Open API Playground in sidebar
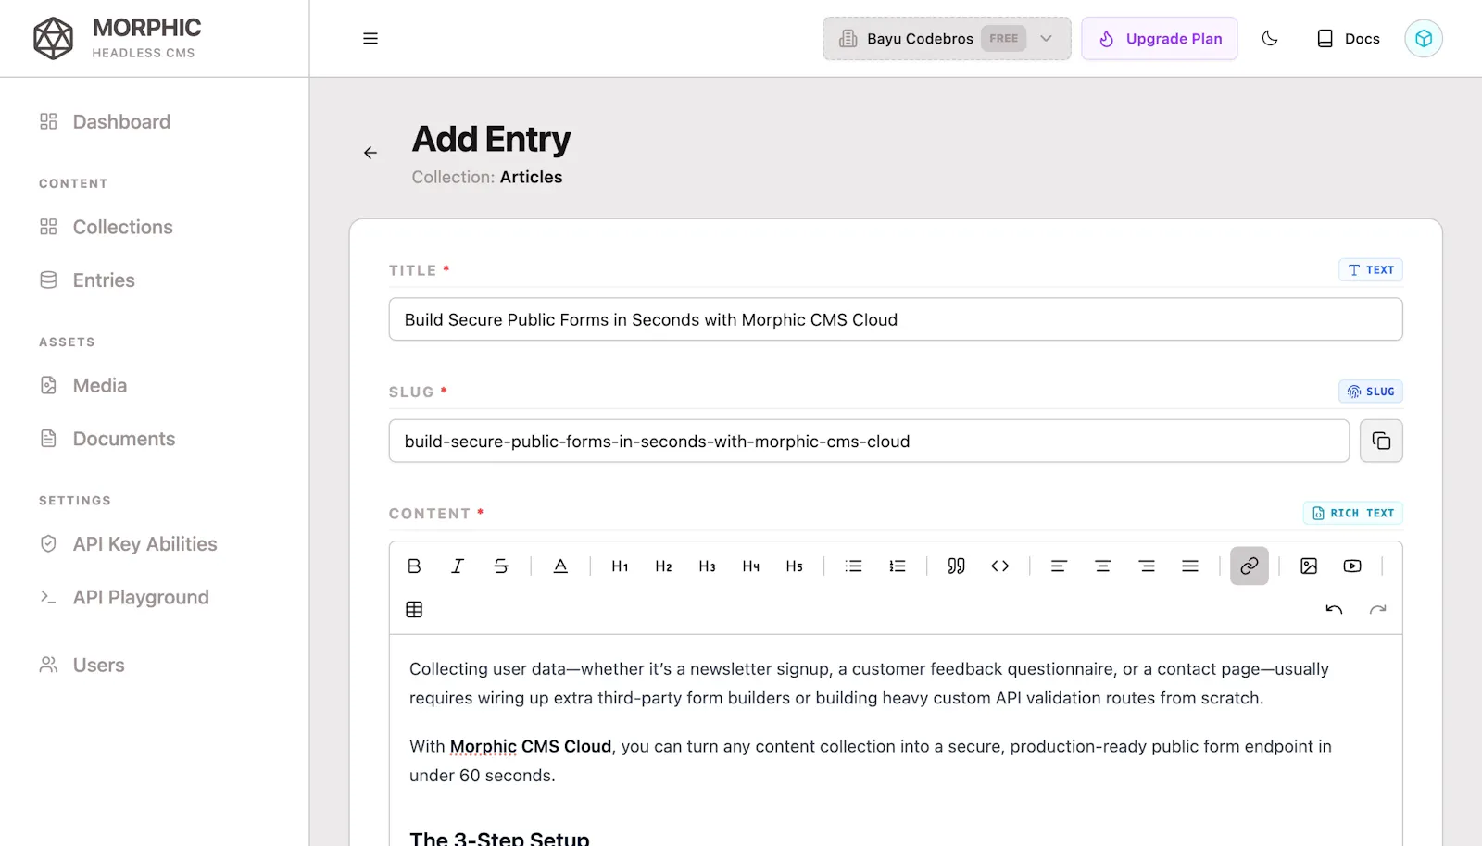 click(x=124, y=597)
